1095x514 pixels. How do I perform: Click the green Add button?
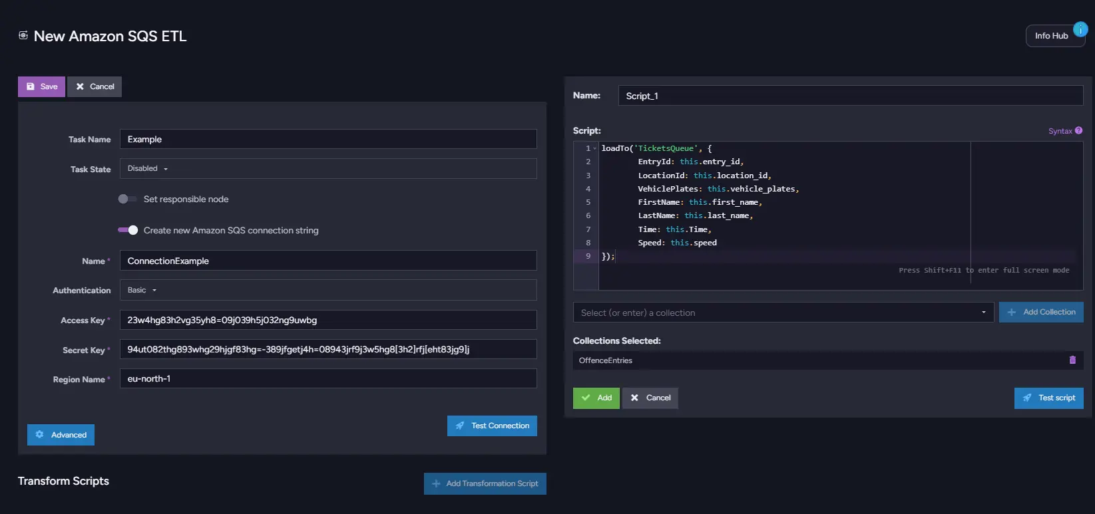pos(596,398)
